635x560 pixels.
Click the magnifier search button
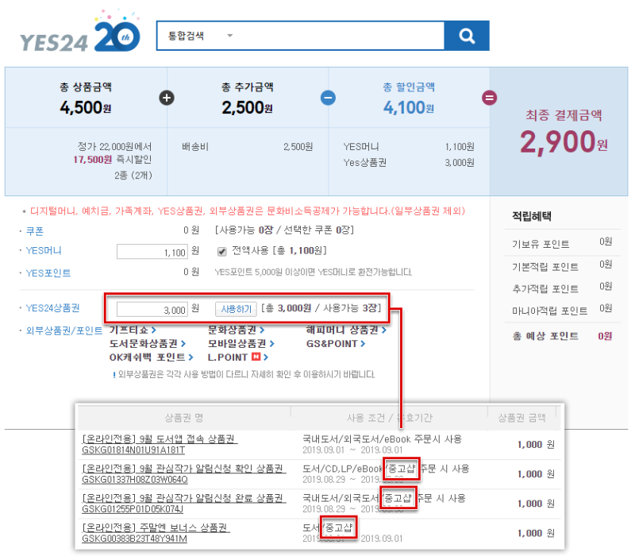point(466,36)
